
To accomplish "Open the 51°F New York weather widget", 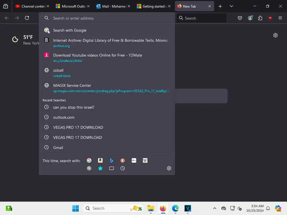I will 26,40.
